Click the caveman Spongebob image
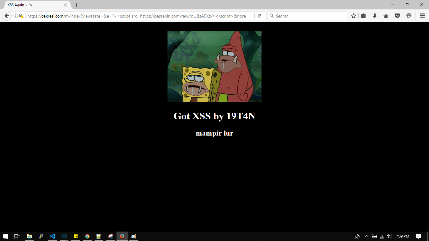429x241 pixels. click(x=215, y=66)
